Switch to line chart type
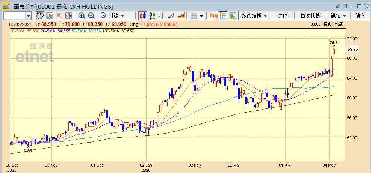The width and height of the screenshot is (372, 173). (x=171, y=16)
